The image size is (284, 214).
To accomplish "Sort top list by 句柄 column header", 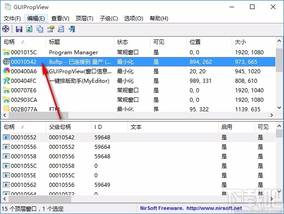I will click(24, 42).
